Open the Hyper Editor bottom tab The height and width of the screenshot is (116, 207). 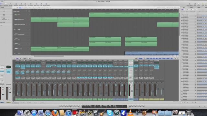42,103
